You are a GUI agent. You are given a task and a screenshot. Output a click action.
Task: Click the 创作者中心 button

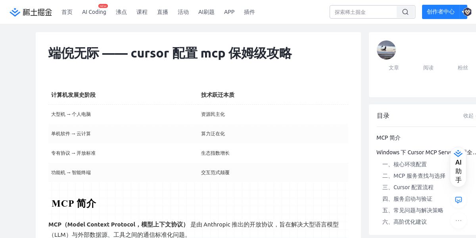[x=441, y=12]
